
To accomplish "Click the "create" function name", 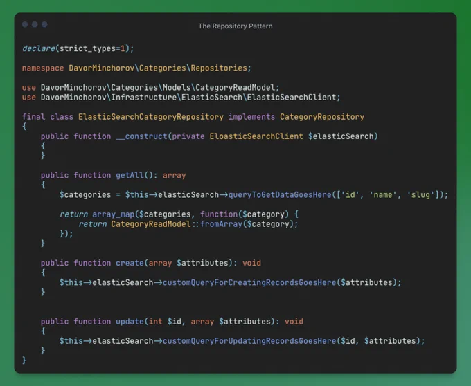I will click(130, 263).
